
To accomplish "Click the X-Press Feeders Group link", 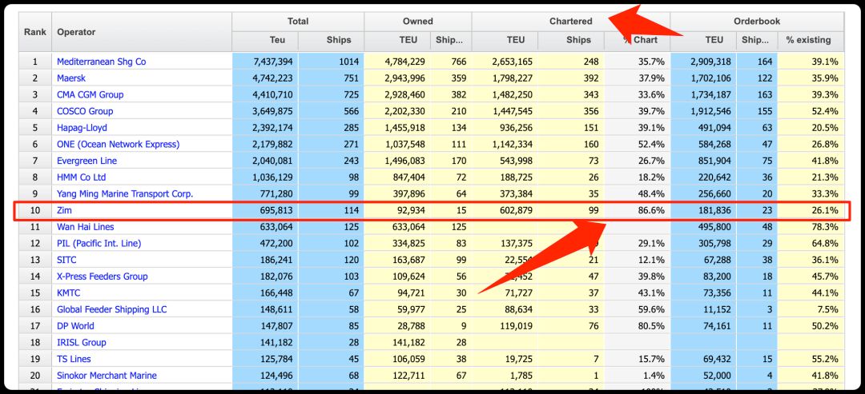I will [102, 277].
